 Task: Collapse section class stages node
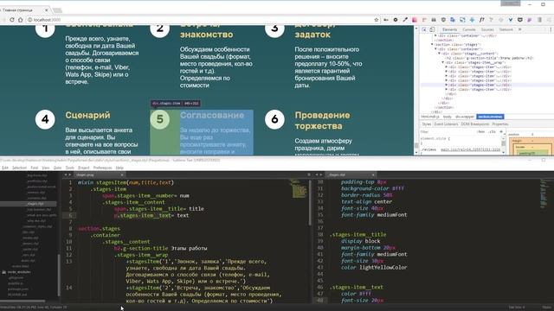(x=432, y=45)
